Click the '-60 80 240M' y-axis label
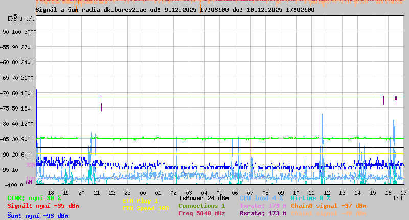 pos(17,62)
